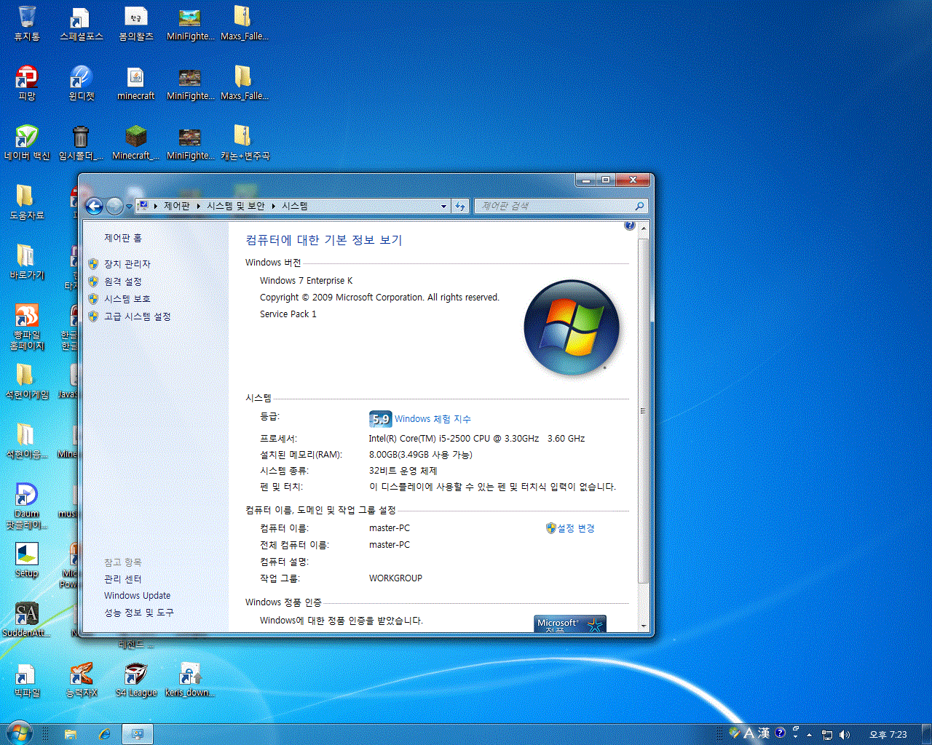Image resolution: width=932 pixels, height=745 pixels.
Task: Click the 5.9 rating badge
Action: point(381,419)
